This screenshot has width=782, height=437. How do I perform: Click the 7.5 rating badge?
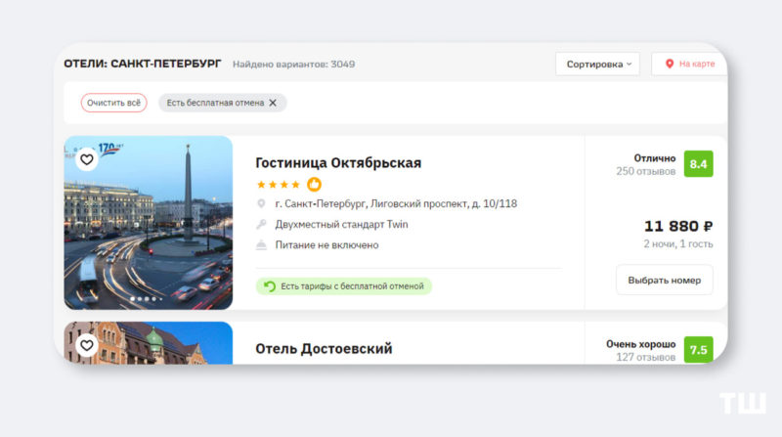pyautogui.click(x=698, y=350)
